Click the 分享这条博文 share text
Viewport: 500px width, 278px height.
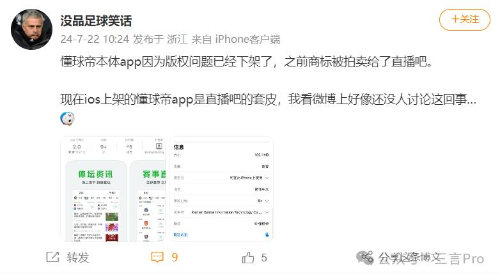(x=410, y=257)
